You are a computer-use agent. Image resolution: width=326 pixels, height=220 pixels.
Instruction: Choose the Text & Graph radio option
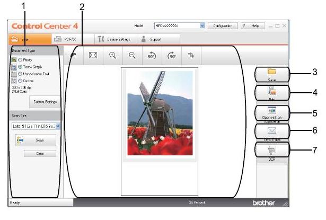pyautogui.click(x=21, y=68)
